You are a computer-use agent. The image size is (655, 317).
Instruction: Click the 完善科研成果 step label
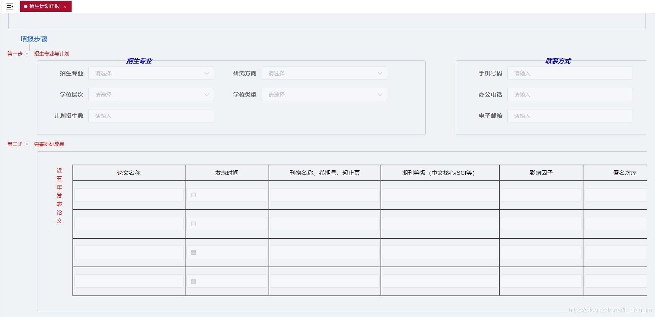click(x=49, y=144)
